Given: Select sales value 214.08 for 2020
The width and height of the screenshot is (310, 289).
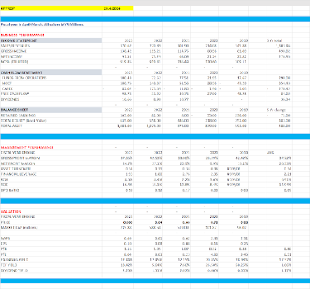Looking at the screenshot, I should tap(211, 46).
